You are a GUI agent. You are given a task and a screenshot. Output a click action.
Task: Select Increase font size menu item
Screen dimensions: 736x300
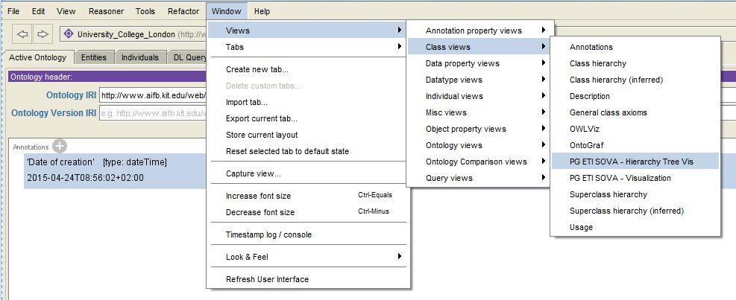click(x=258, y=196)
